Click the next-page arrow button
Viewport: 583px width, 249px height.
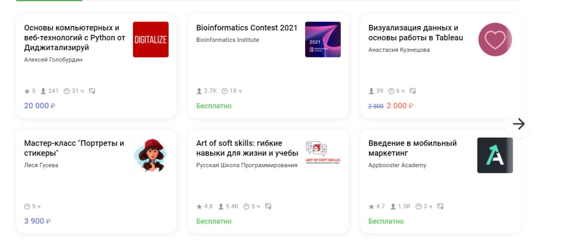[x=518, y=124]
